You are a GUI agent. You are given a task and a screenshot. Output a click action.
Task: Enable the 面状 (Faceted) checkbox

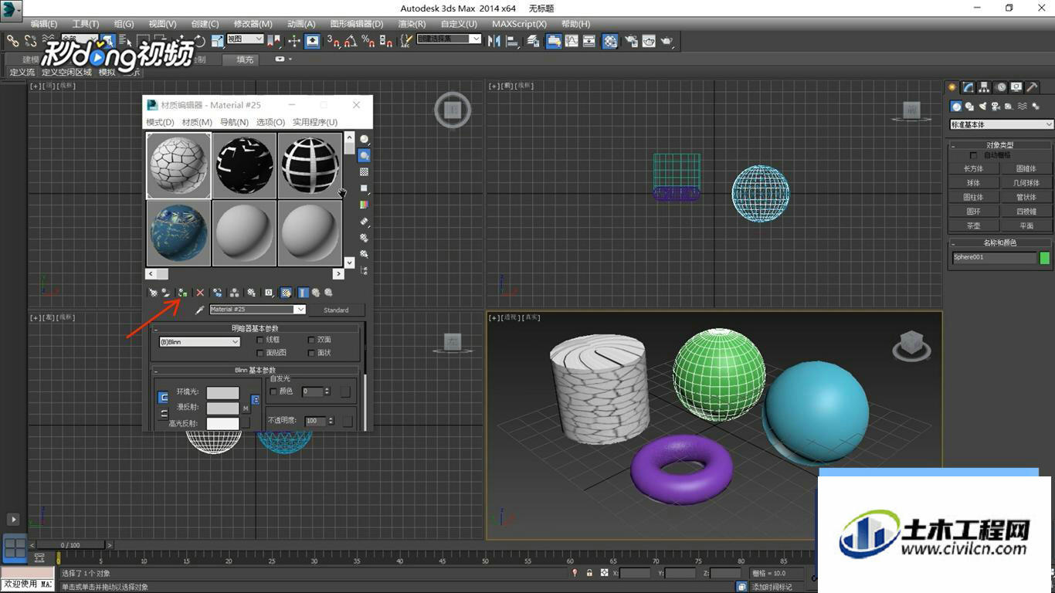311,353
